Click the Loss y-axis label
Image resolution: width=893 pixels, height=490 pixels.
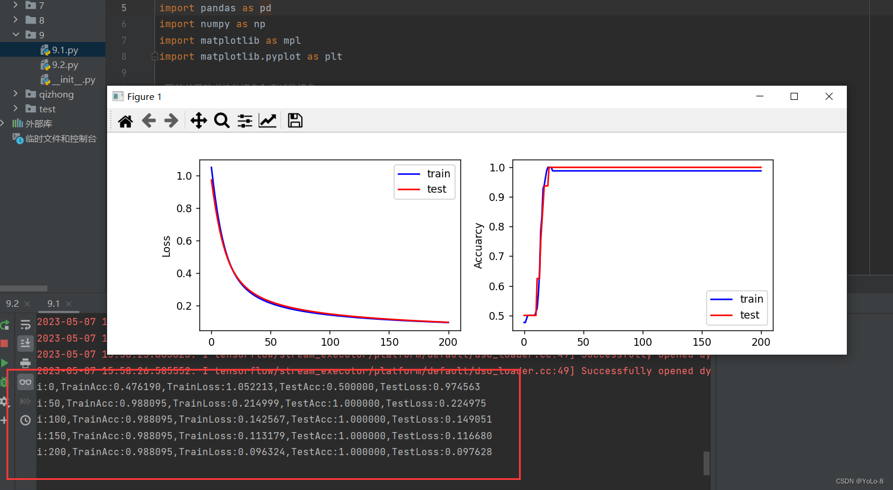coord(166,246)
